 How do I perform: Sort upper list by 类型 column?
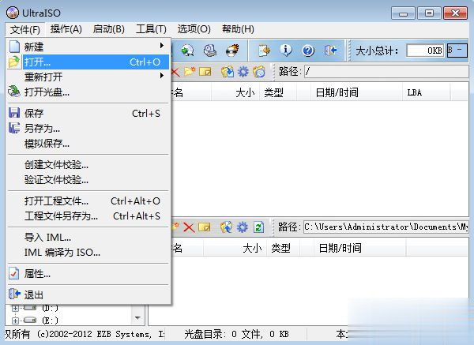coord(278,92)
